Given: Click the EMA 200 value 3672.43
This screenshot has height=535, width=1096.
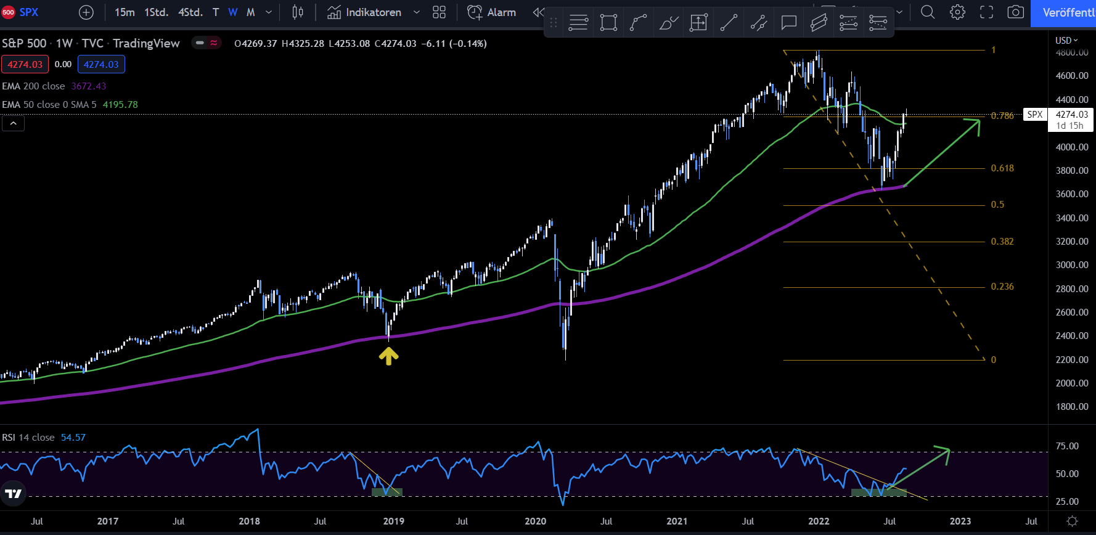Looking at the screenshot, I should (89, 86).
